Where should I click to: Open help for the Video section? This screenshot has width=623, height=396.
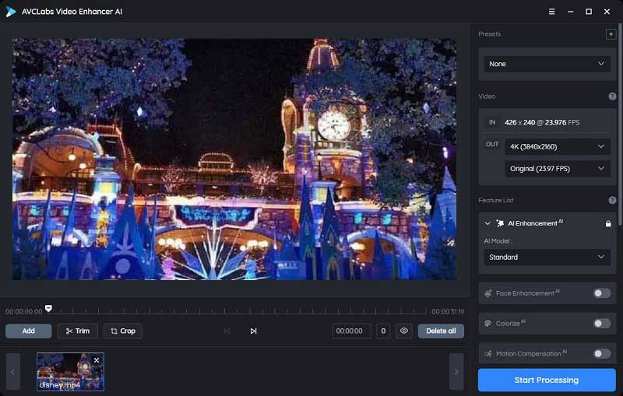pyautogui.click(x=612, y=96)
